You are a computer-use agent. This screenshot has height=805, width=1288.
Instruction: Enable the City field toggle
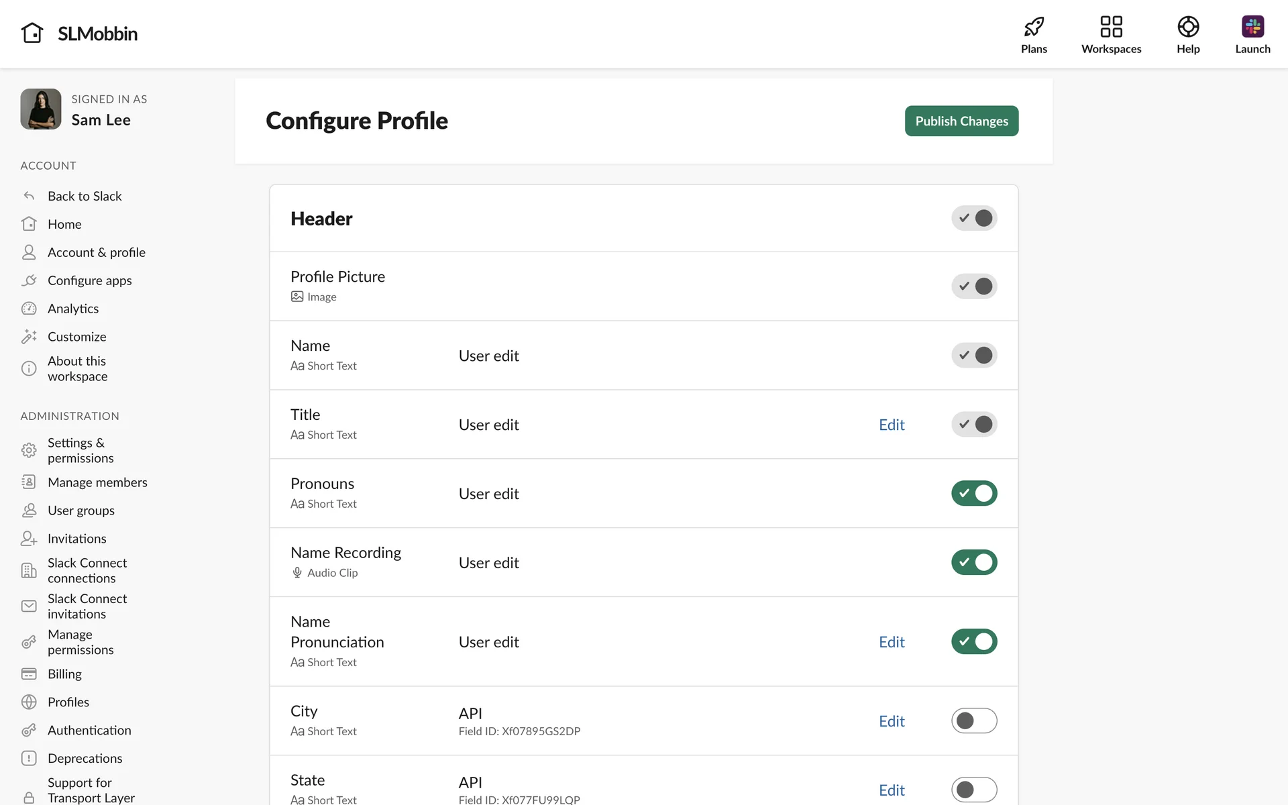(974, 721)
